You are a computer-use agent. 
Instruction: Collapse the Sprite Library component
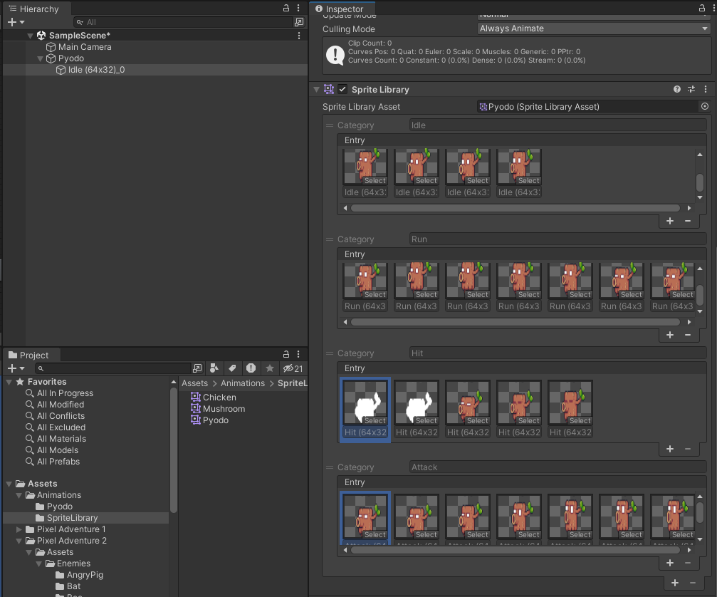(316, 90)
